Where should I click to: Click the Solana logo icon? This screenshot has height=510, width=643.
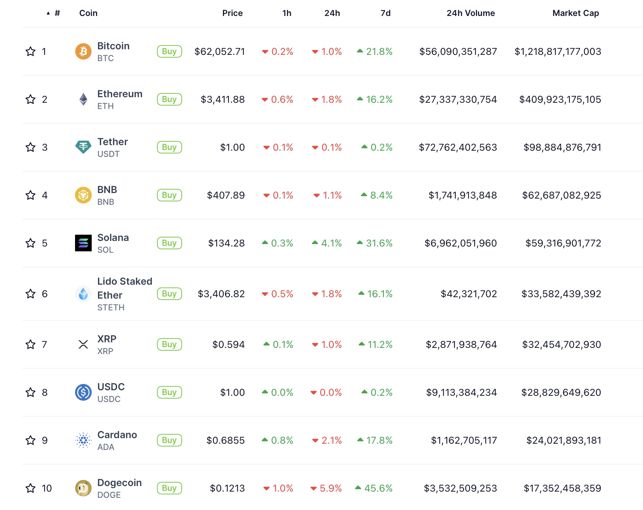(x=83, y=243)
